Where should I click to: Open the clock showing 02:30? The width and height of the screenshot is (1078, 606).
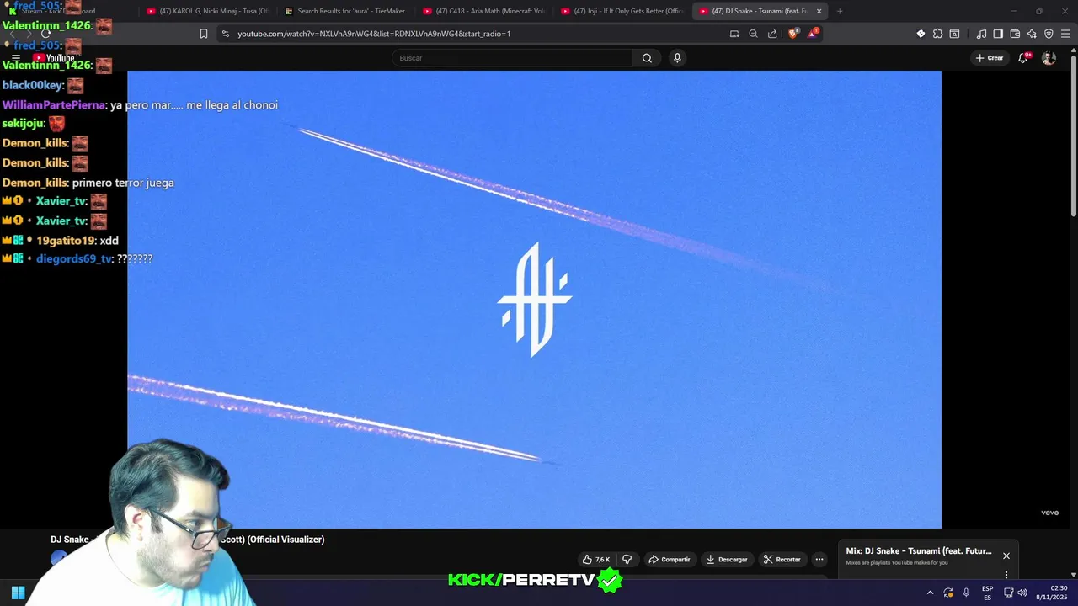(1052, 593)
